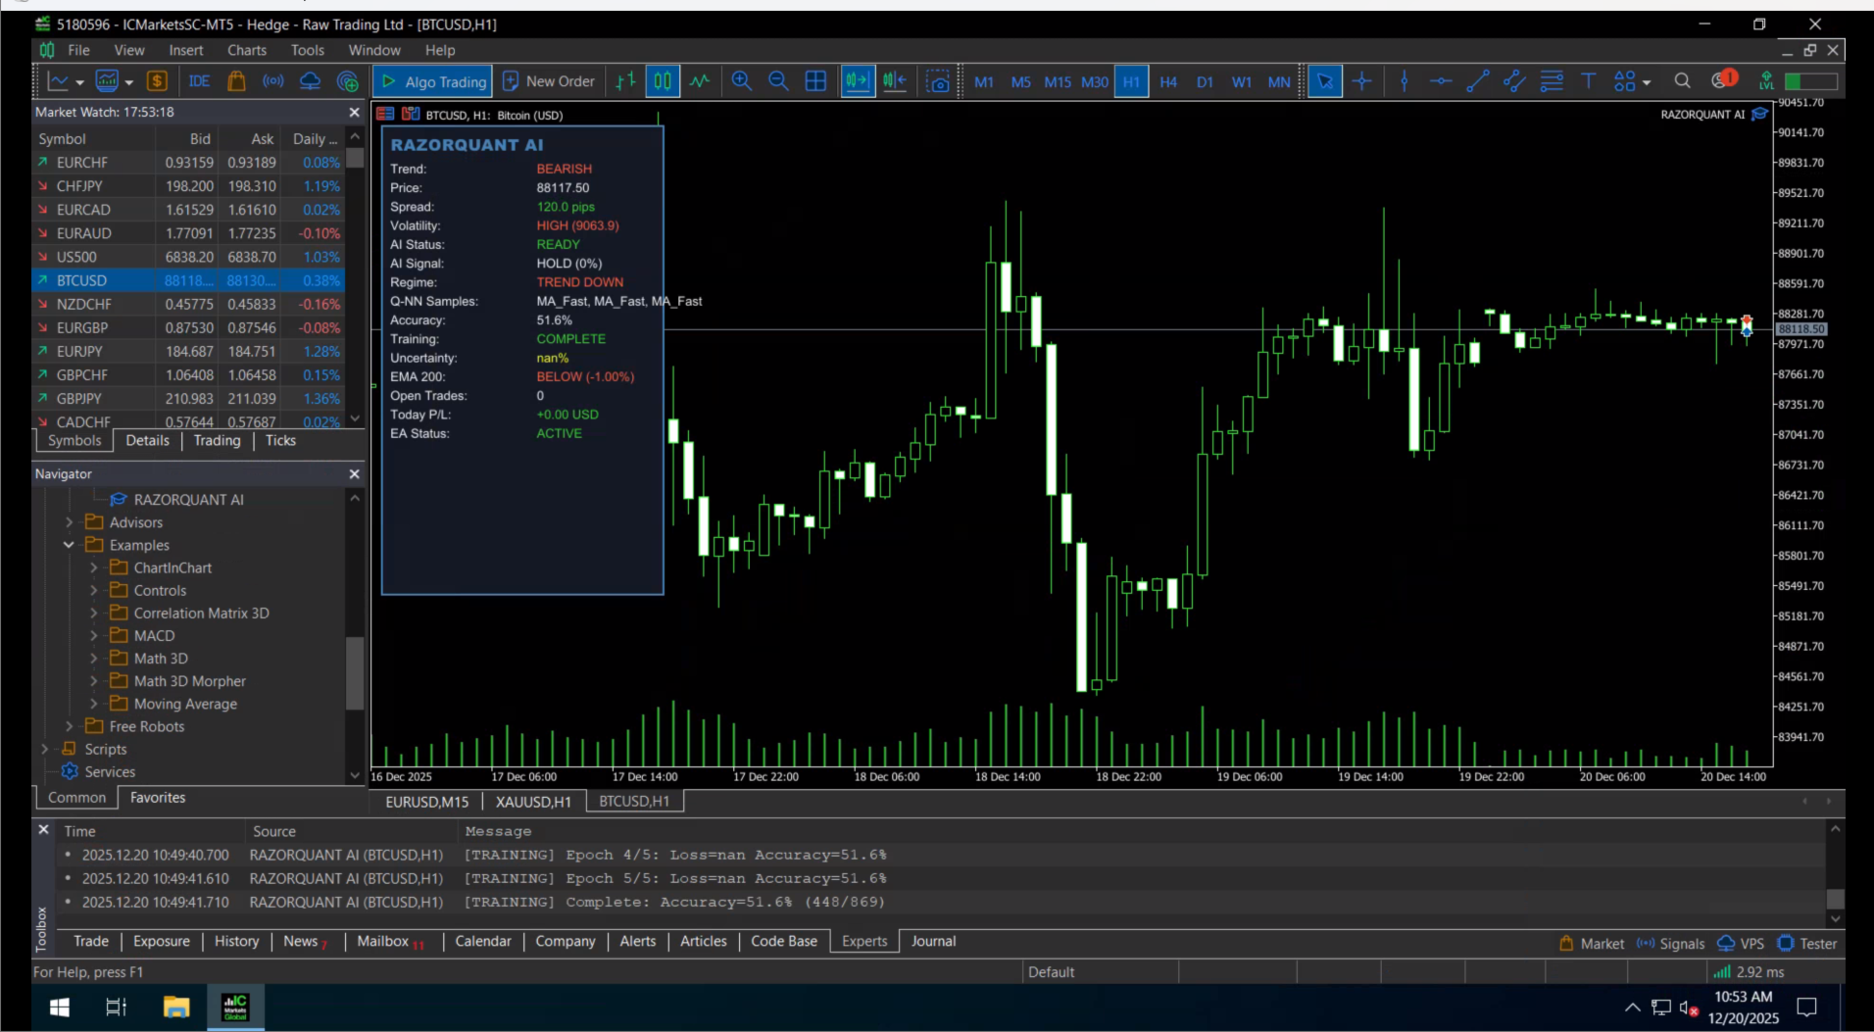Switch chart to H4 timeframe
Image resolution: width=1874 pixels, height=1032 pixels.
(x=1168, y=81)
